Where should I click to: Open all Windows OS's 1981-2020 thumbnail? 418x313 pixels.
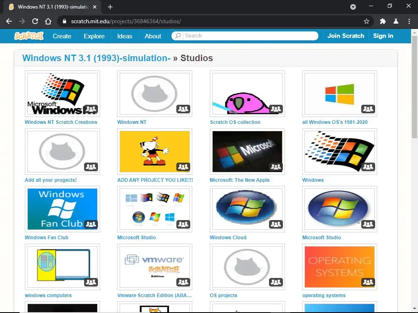pyautogui.click(x=339, y=94)
